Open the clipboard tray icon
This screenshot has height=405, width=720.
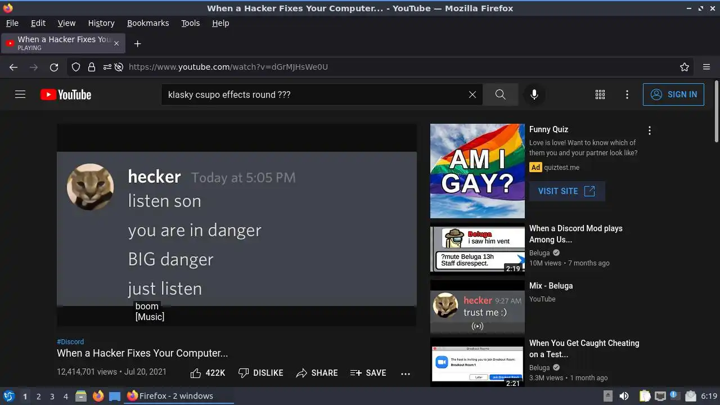coord(645,396)
